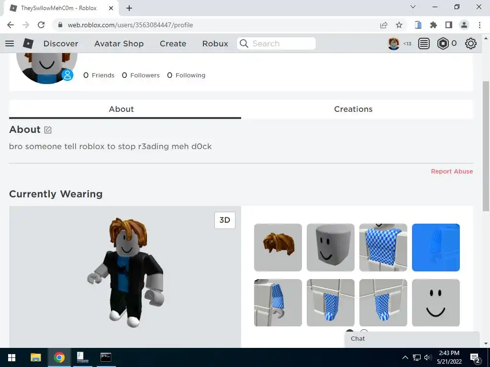Open the notifications feed icon
This screenshot has width=490, height=367.
tap(424, 43)
